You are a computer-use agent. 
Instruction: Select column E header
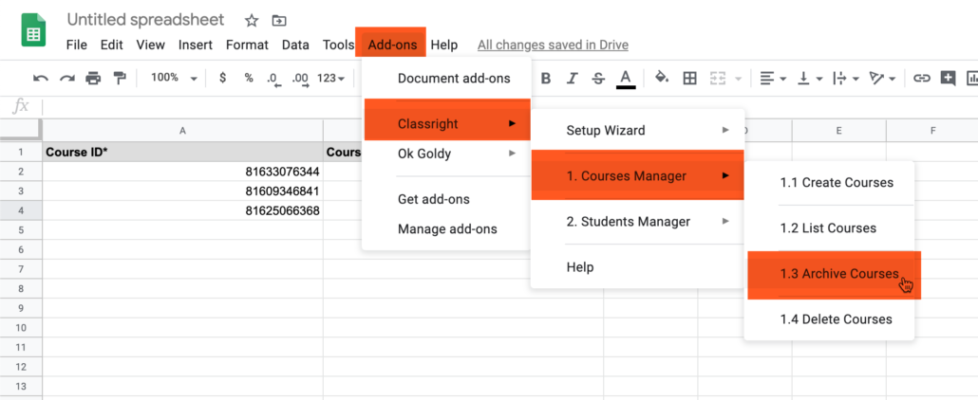(839, 130)
